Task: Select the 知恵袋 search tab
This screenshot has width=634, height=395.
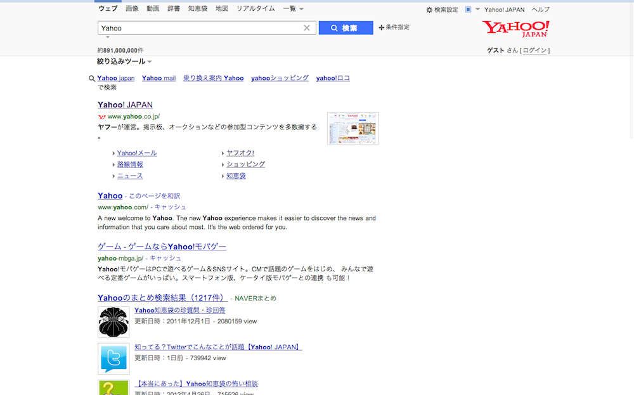Action: click(198, 9)
